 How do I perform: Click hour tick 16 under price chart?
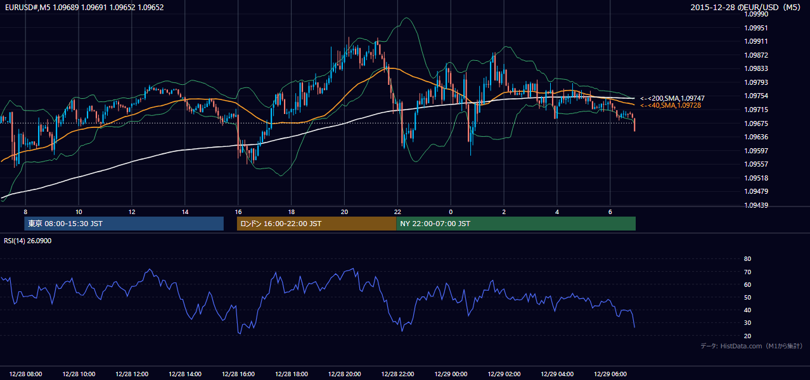[x=238, y=212]
